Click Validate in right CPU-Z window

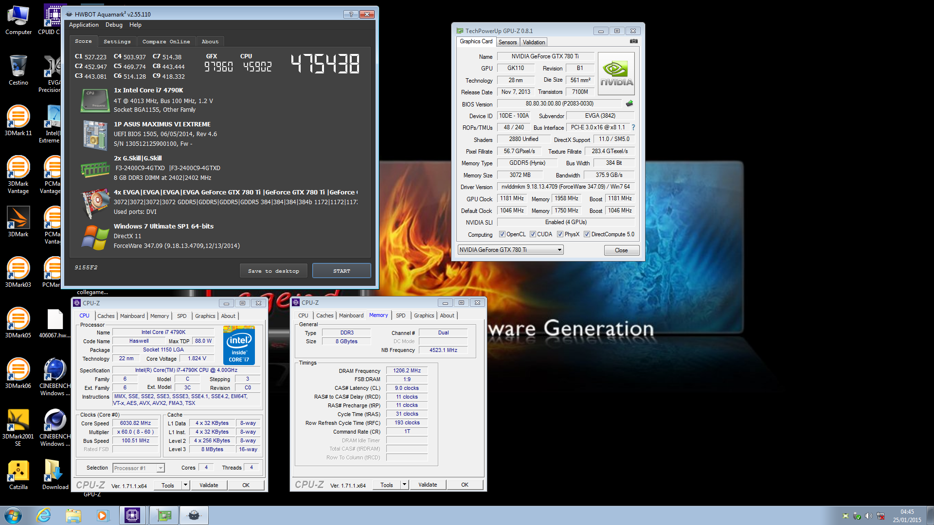428,485
